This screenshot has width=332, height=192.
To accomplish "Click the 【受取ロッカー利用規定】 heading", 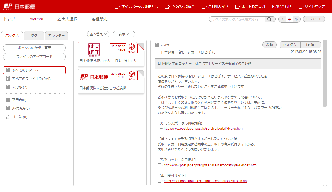I will tap(177, 160).
